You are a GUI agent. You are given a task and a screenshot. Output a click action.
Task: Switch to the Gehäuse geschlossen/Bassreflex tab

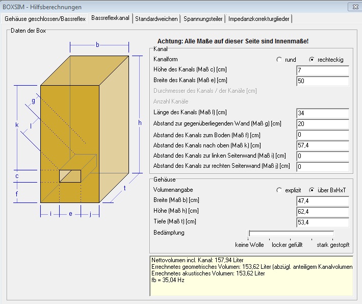tap(45, 19)
